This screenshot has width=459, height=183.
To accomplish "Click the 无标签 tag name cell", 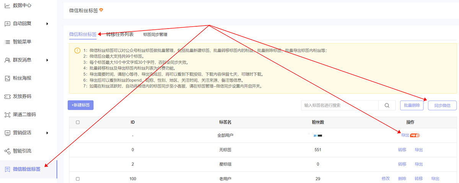I will click(x=225, y=150).
